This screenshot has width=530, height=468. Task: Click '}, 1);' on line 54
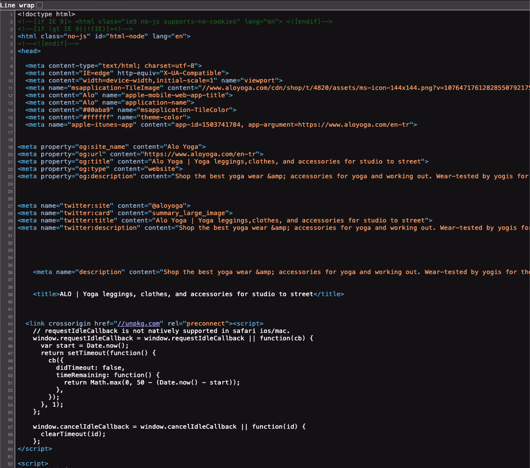(x=52, y=405)
